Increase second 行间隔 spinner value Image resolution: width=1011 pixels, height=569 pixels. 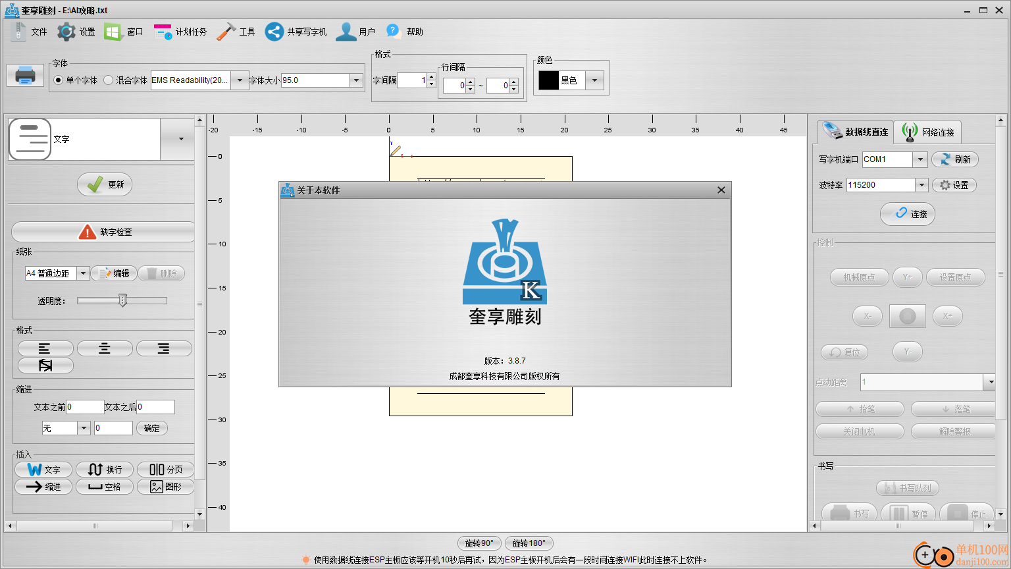click(x=513, y=82)
